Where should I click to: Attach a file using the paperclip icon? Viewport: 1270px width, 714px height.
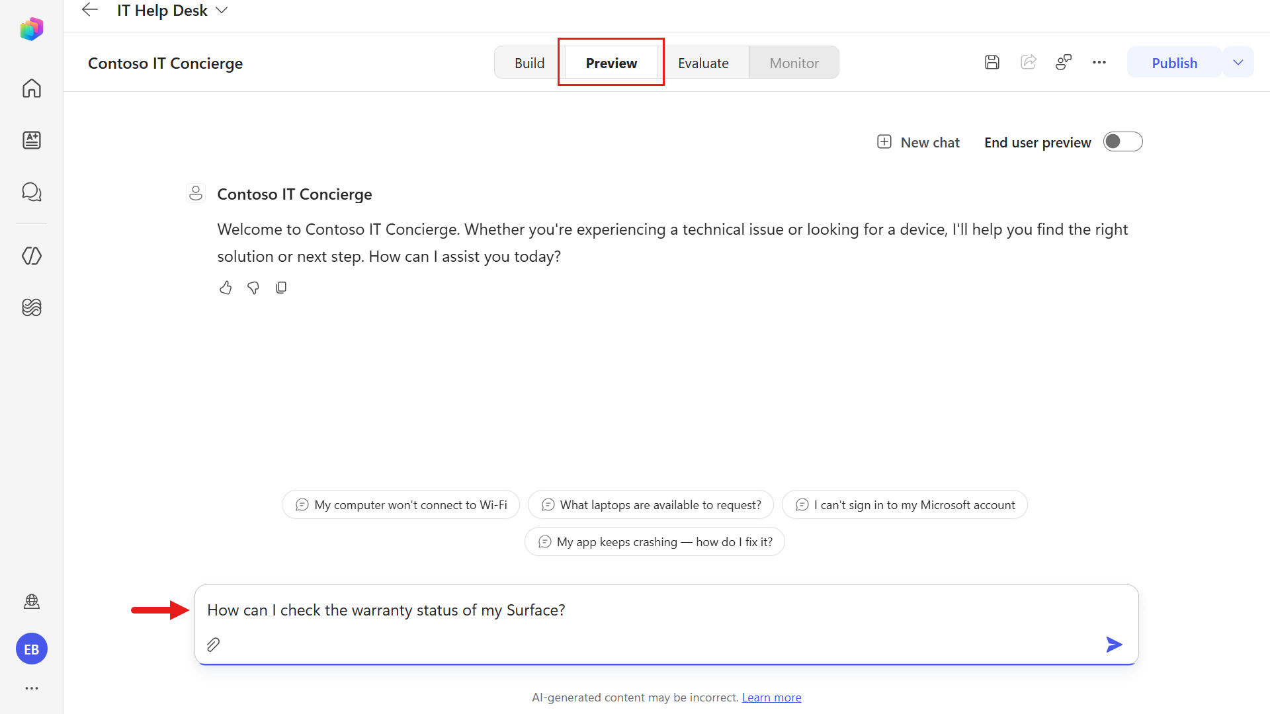(x=213, y=645)
